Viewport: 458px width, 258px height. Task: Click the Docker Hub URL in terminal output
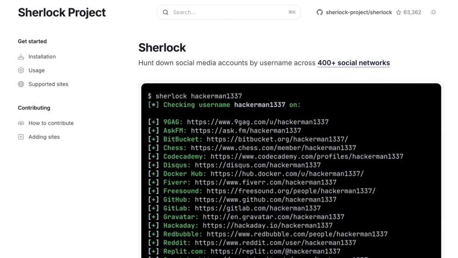pos(287,174)
